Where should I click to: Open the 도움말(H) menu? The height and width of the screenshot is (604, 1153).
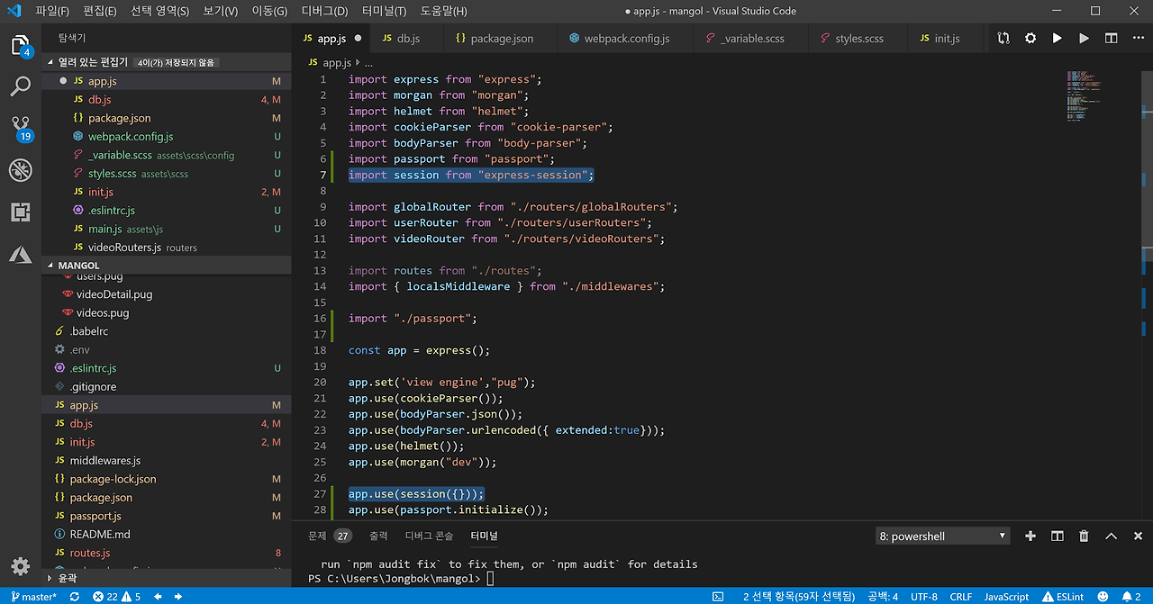[443, 11]
